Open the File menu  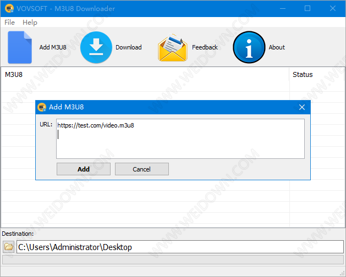point(9,23)
